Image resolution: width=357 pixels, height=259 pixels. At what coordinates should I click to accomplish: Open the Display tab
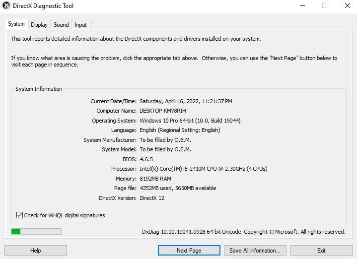[x=39, y=25]
